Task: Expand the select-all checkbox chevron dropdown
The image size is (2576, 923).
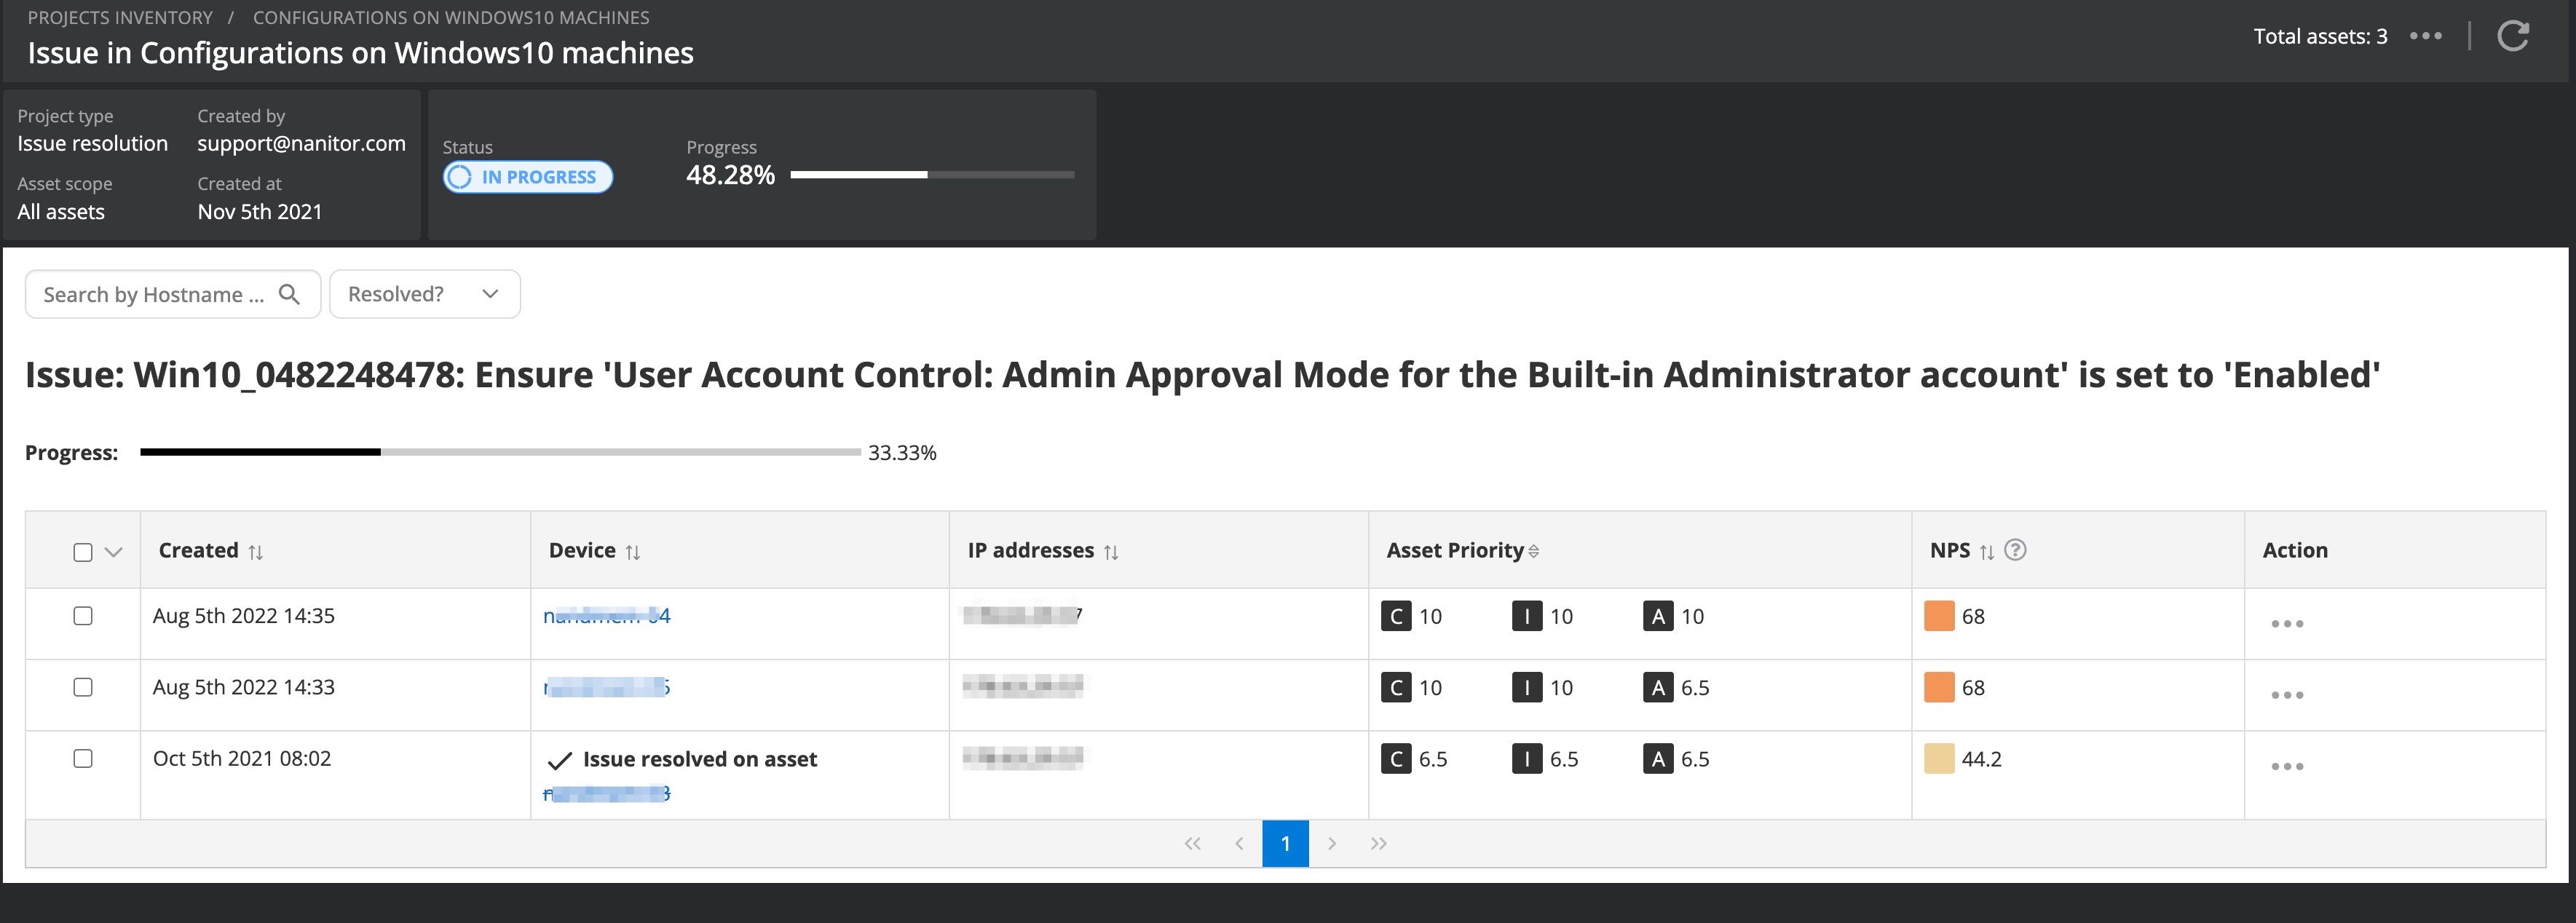Action: (x=114, y=552)
